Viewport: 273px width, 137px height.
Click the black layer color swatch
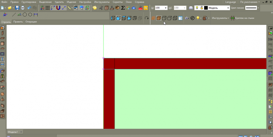click(x=206, y=8)
